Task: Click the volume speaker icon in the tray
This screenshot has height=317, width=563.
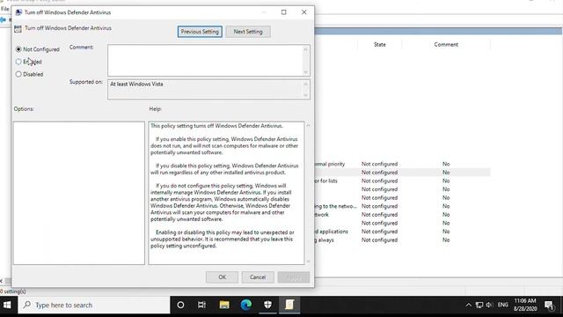Action: click(489, 306)
